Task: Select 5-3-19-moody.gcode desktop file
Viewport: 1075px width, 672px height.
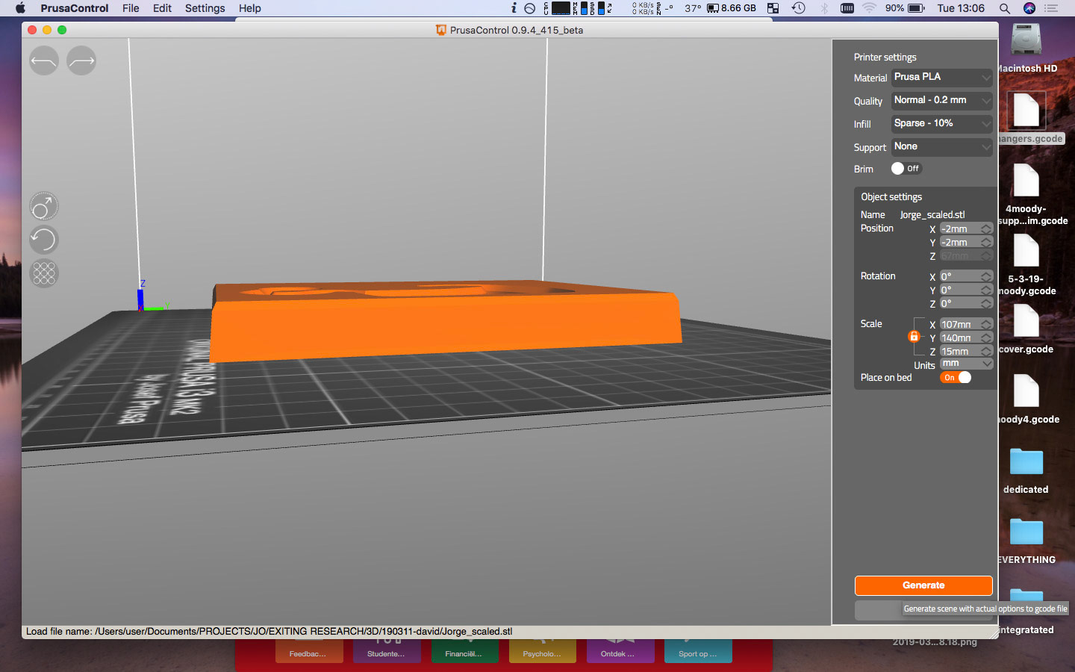Action: pos(1026,251)
